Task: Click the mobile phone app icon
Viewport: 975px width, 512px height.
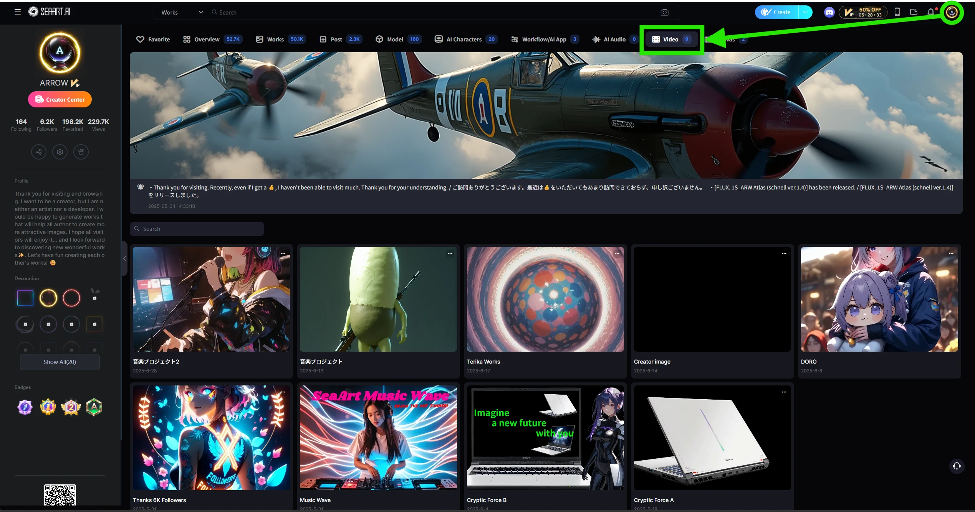Action: pos(897,12)
